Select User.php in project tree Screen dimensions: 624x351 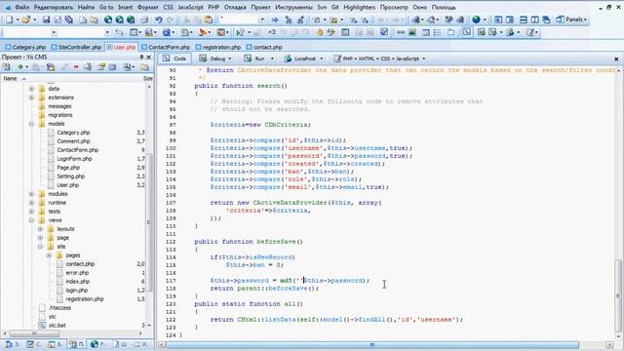click(68, 185)
